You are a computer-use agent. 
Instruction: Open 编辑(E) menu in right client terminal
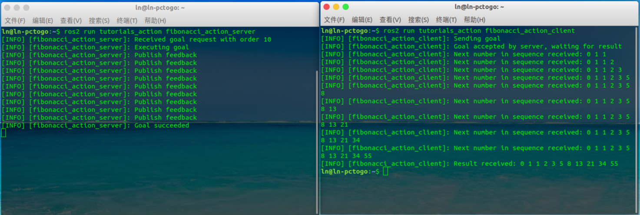tap(362, 20)
